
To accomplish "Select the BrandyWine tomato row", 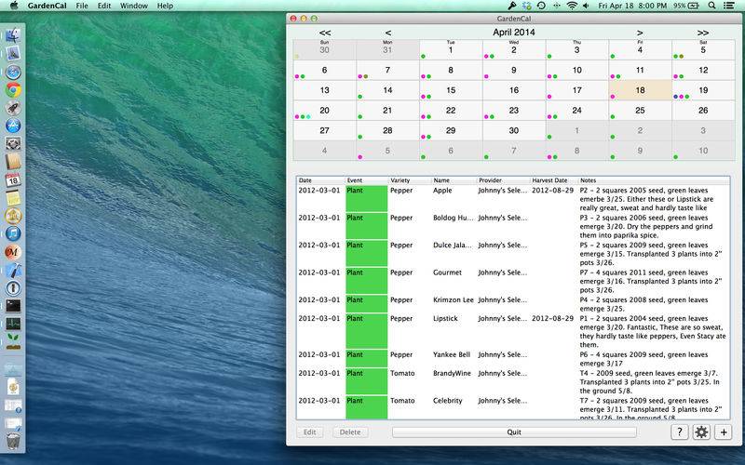I will pyautogui.click(x=513, y=381).
